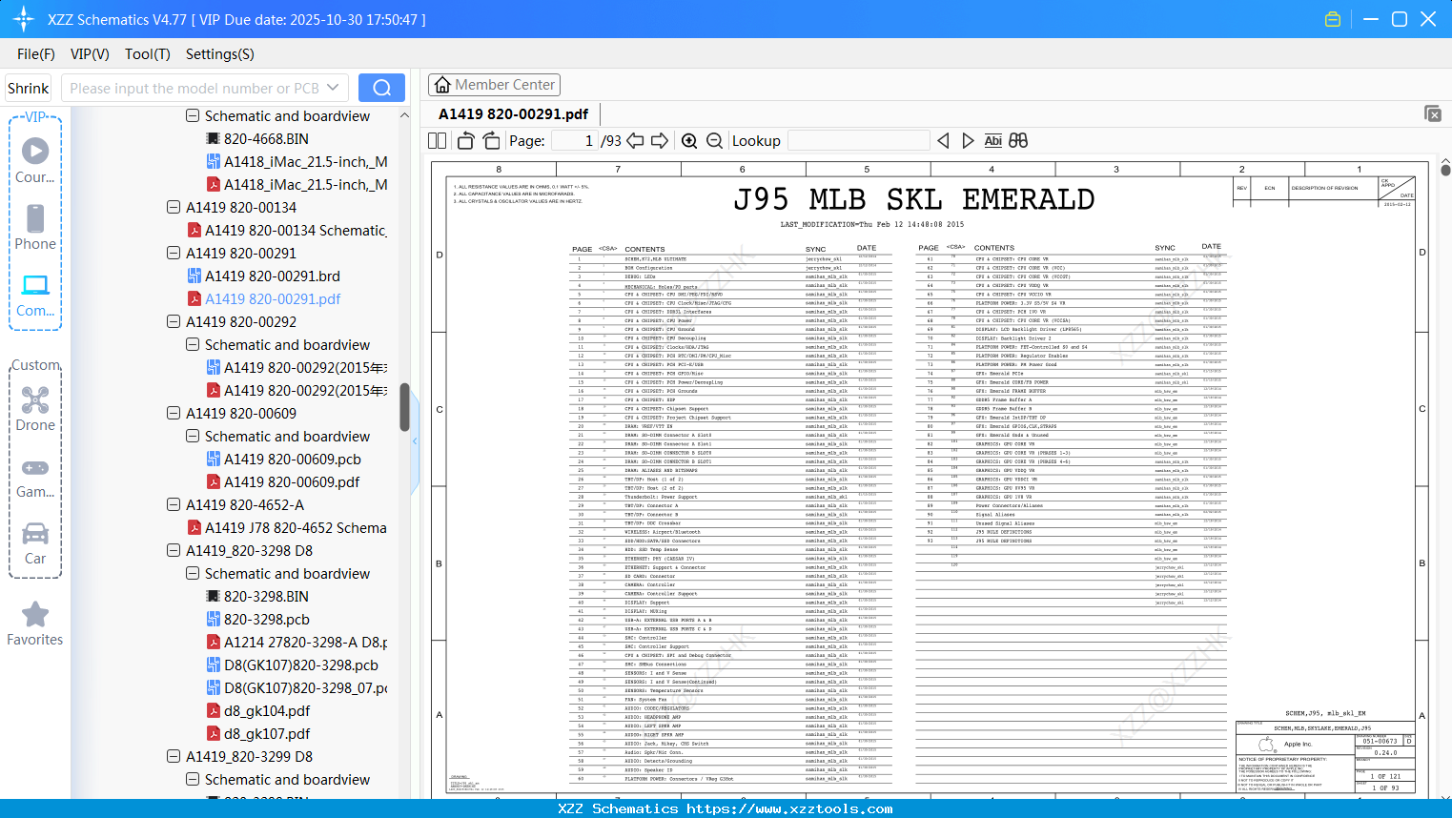Zoom in on the schematic
This screenshot has width=1452, height=818.
689,141
